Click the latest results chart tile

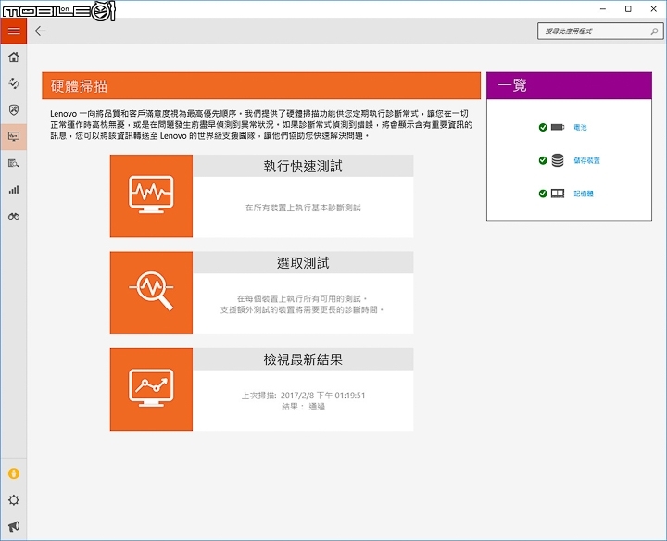[151, 390]
